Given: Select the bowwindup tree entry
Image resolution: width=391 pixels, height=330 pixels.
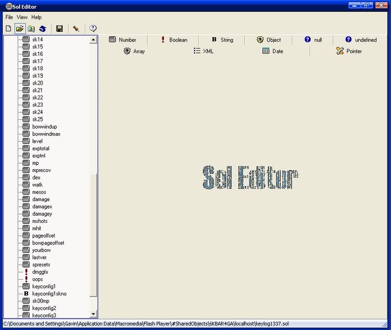Looking at the screenshot, I should point(45,127).
